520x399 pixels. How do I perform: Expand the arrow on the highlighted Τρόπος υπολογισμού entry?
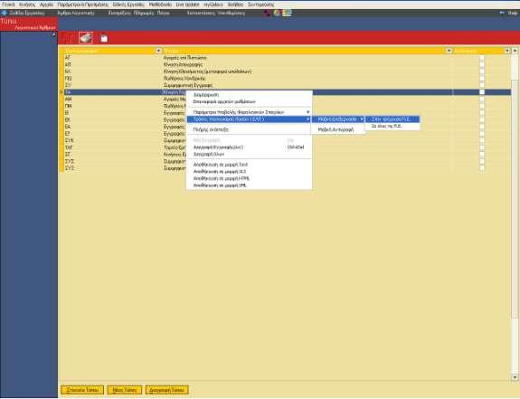[307, 119]
